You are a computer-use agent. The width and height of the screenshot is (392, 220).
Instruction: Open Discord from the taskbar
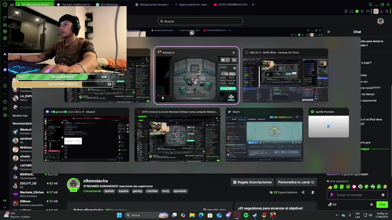click(x=228, y=215)
